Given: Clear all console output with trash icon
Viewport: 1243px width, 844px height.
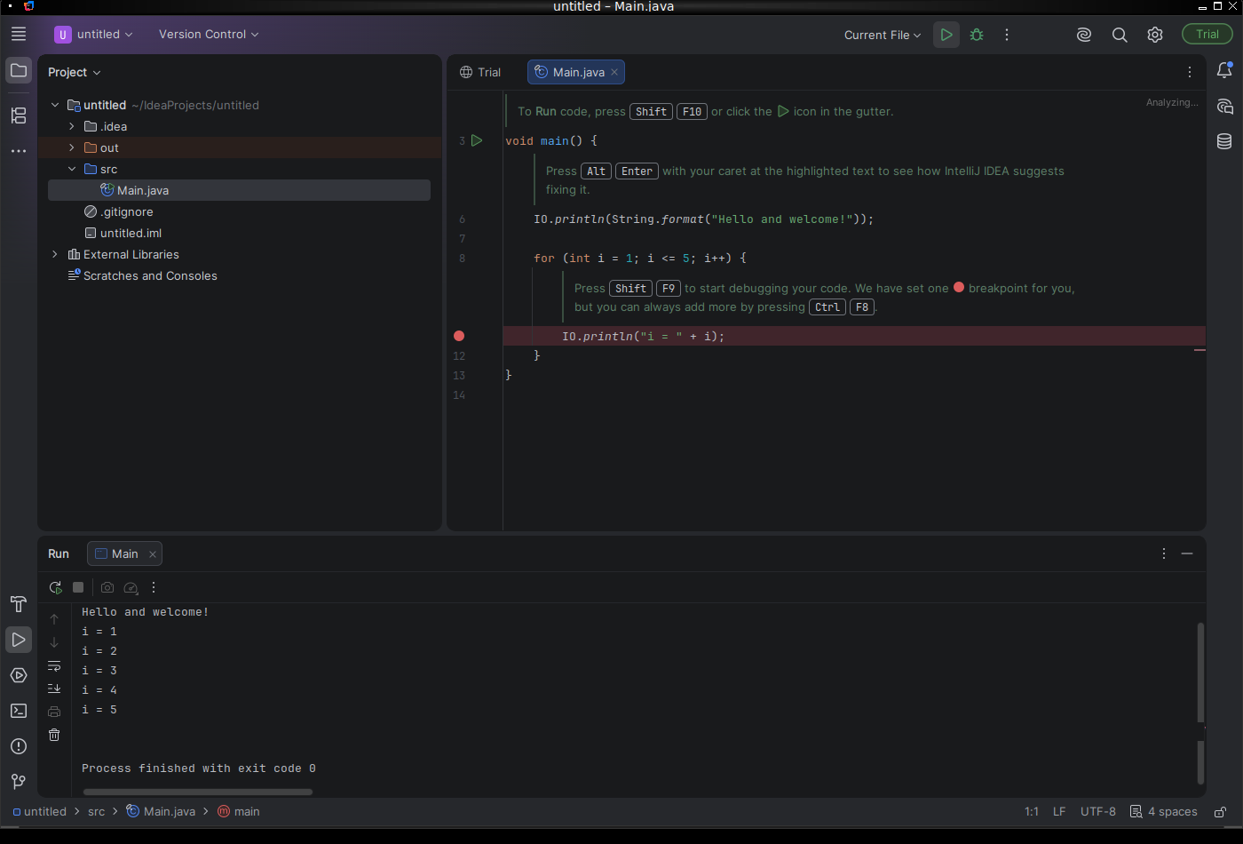Looking at the screenshot, I should point(54,735).
